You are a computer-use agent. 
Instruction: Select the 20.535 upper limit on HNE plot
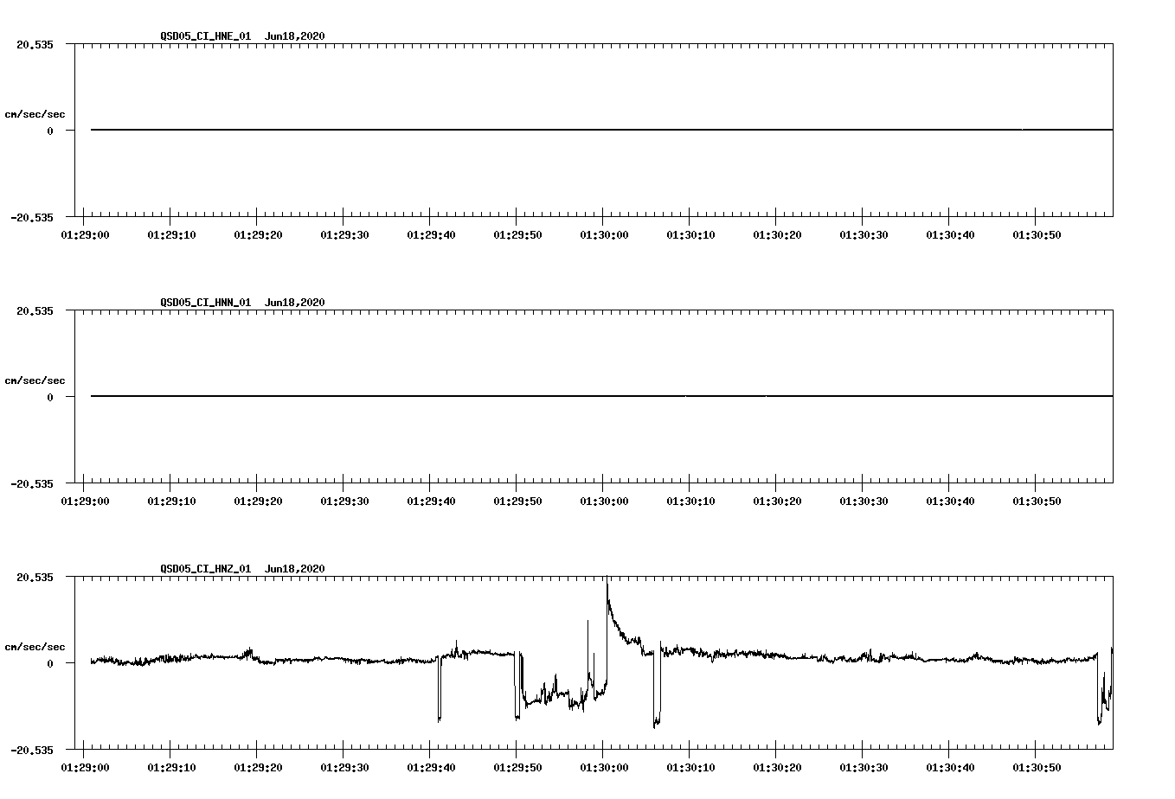click(x=35, y=44)
